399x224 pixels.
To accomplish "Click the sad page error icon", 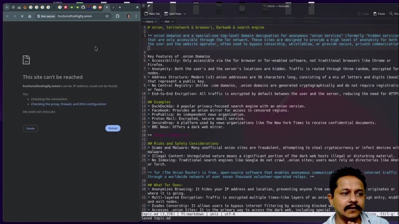I will 26,60.
